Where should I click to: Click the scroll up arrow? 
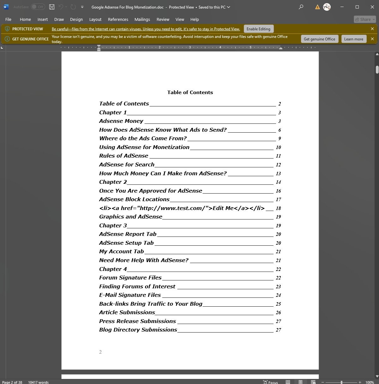(377, 55)
